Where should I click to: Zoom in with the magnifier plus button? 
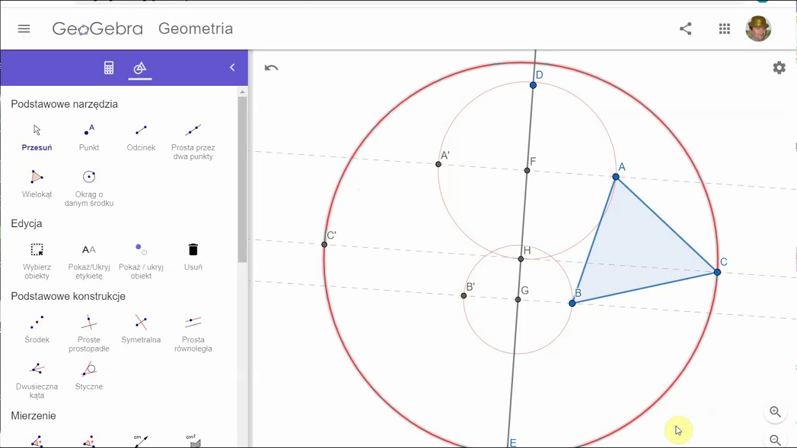coord(775,412)
